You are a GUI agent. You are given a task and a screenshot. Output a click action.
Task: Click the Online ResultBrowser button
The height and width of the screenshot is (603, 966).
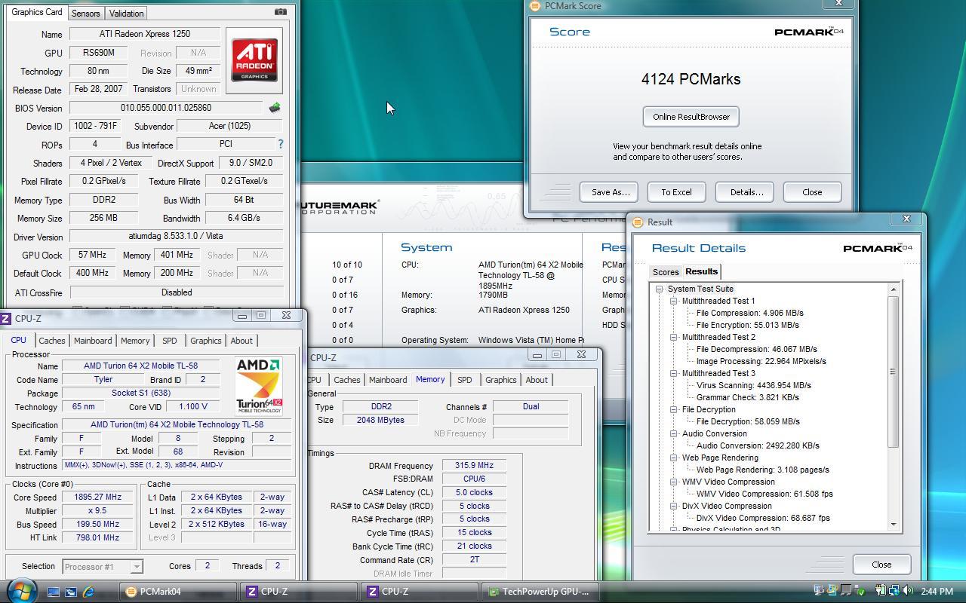(691, 117)
